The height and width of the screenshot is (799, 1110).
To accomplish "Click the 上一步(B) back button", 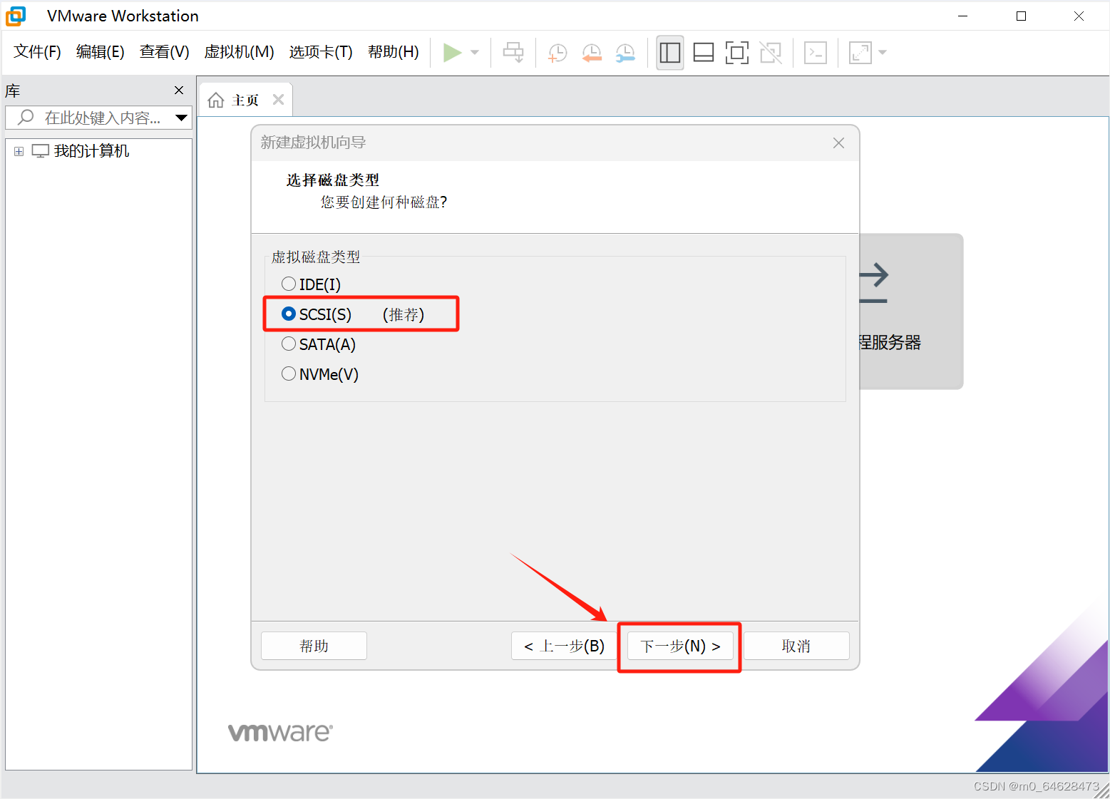I will 564,646.
